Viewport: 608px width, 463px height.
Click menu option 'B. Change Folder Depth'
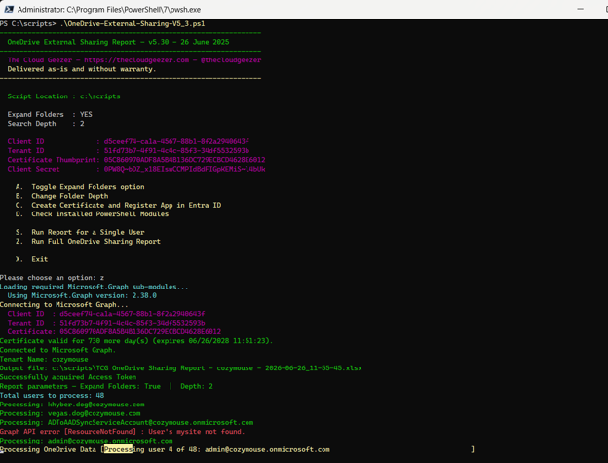(x=61, y=196)
